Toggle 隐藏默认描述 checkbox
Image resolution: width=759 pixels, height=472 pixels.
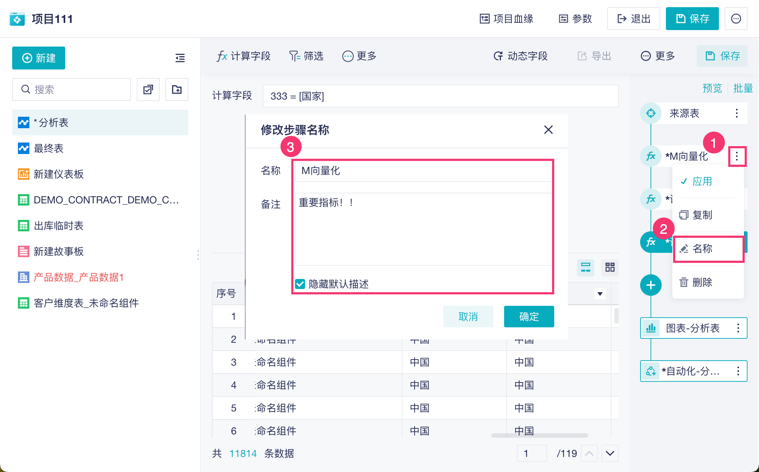tap(300, 284)
